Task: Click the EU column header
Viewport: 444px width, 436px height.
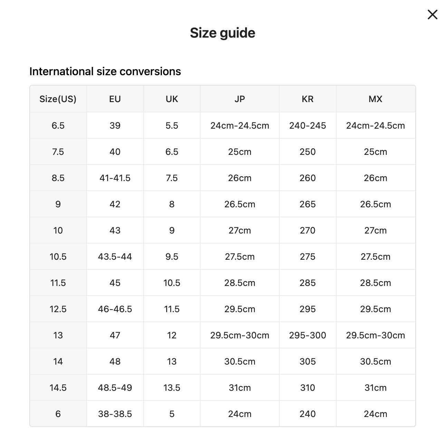Action: (115, 99)
